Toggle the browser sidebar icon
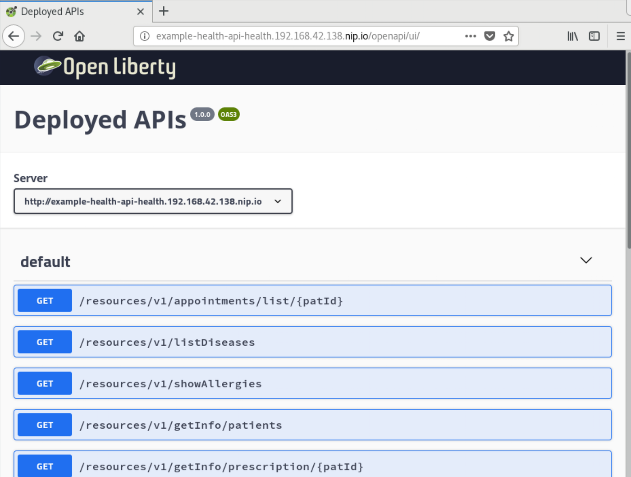The height and width of the screenshot is (477, 631). pyautogui.click(x=594, y=36)
